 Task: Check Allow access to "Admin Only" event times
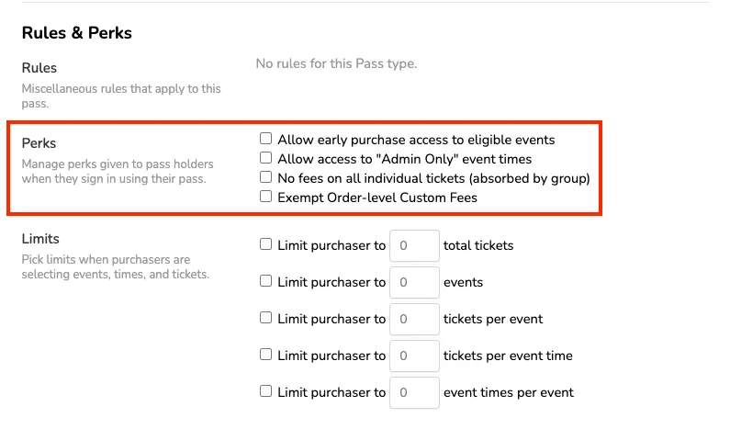(x=266, y=158)
